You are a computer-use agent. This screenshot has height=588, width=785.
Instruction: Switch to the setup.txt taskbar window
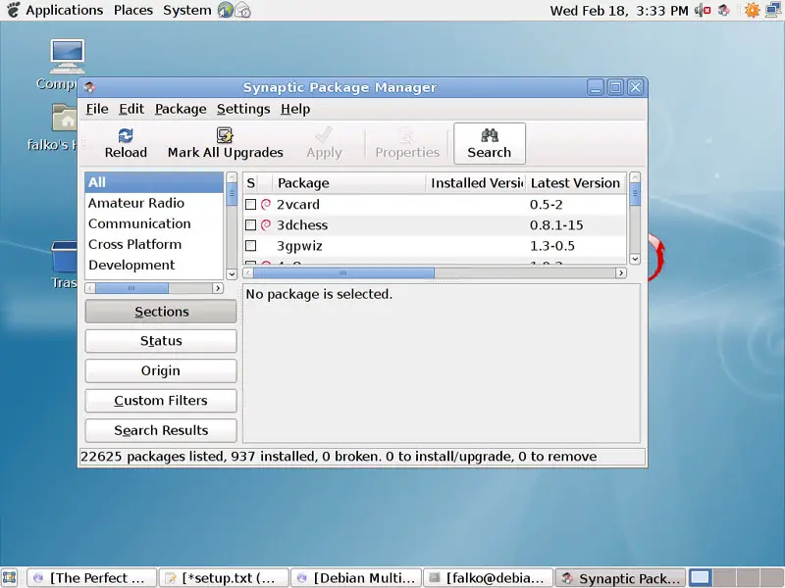tap(224, 578)
